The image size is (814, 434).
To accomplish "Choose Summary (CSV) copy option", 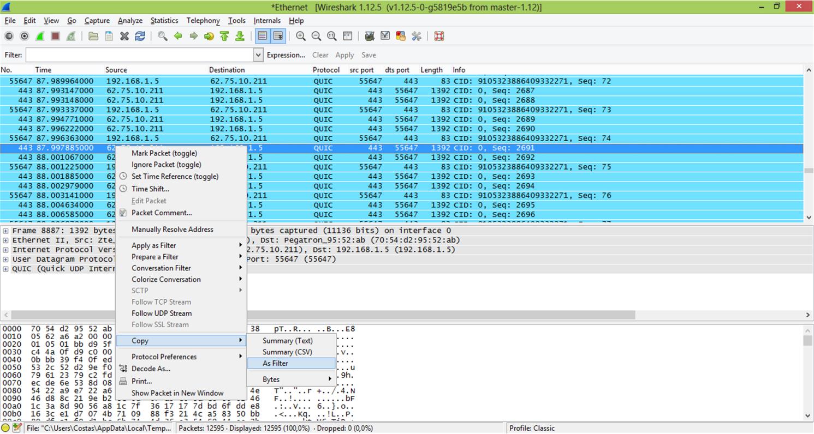I will (x=292, y=352).
